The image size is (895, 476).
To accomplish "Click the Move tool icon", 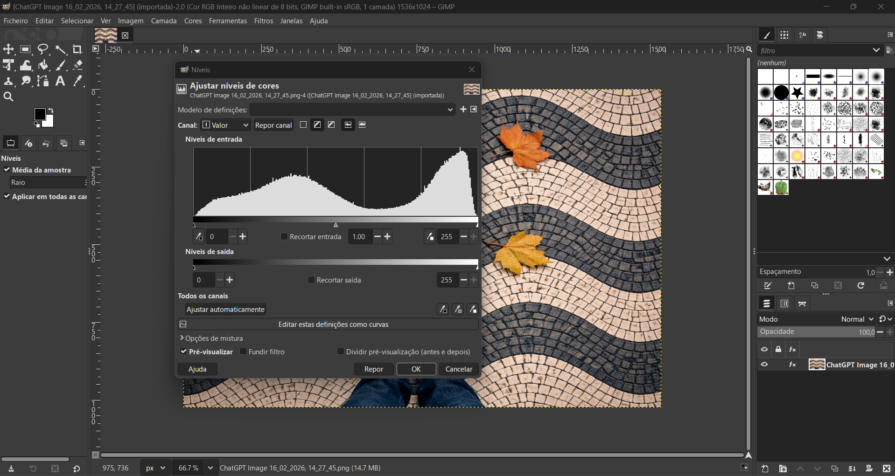I will (8, 49).
